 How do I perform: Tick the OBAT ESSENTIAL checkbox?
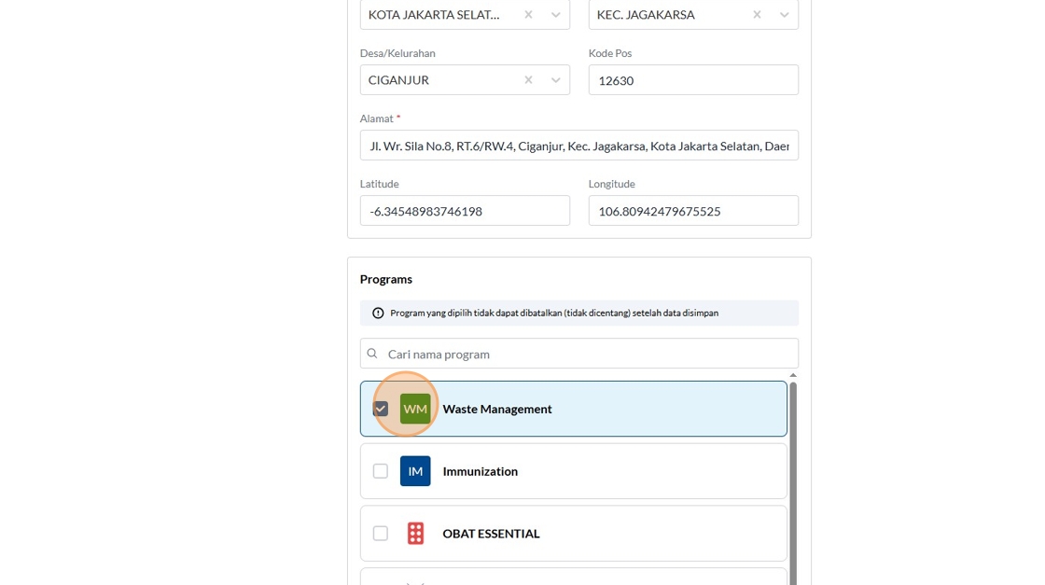coord(381,534)
